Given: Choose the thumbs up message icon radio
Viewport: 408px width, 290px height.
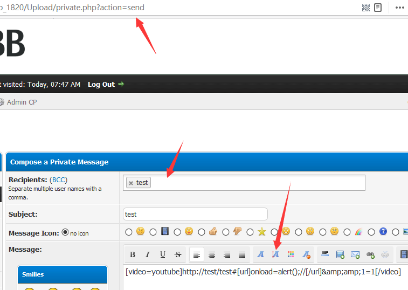Looking at the screenshot, I should click(202, 232).
